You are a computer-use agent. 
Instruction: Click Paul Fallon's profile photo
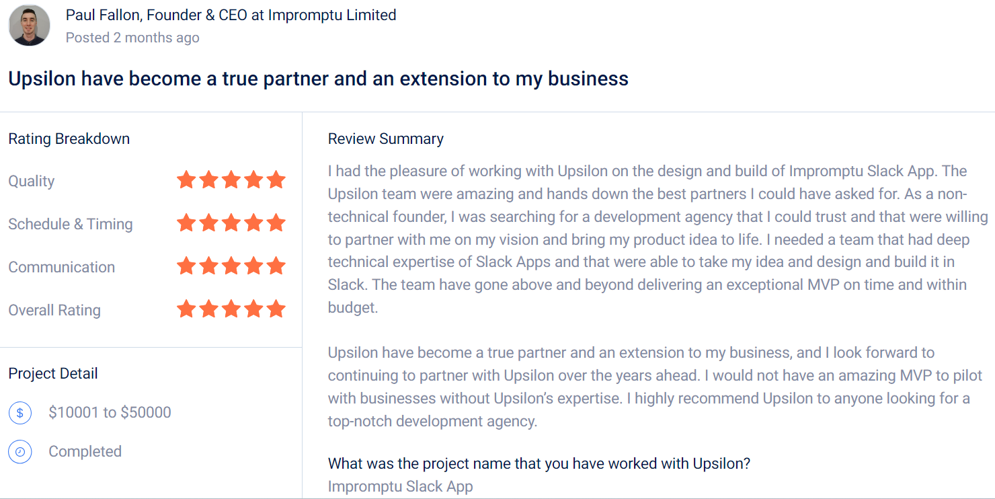click(29, 25)
